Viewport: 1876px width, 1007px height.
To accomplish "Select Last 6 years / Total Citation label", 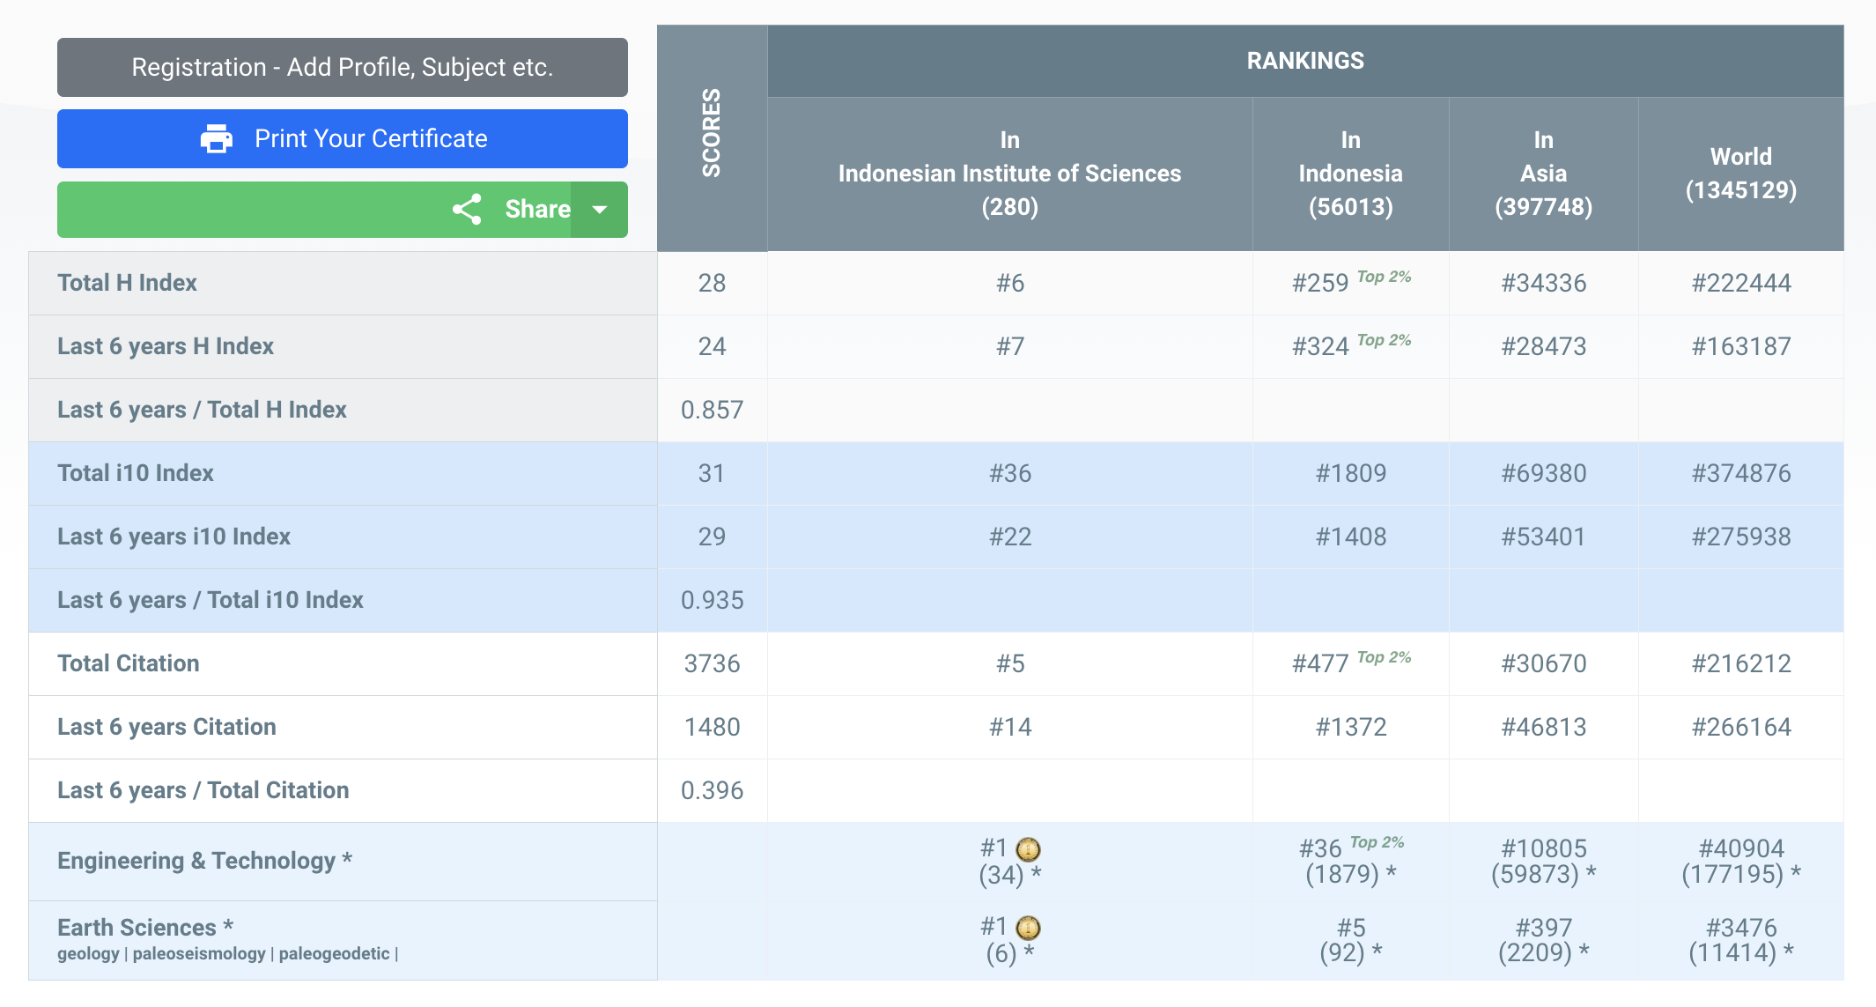I will [x=203, y=790].
